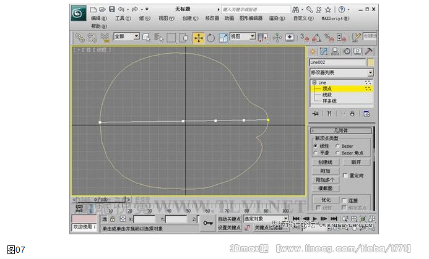Select the 样条线 sub-object level

click(x=329, y=101)
